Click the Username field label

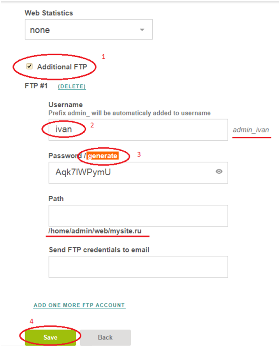pyautogui.click(x=65, y=105)
